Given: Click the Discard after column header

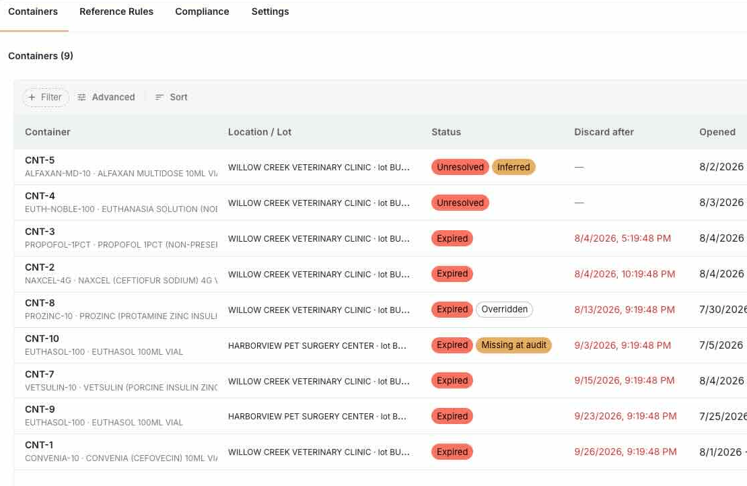Looking at the screenshot, I should coord(604,132).
